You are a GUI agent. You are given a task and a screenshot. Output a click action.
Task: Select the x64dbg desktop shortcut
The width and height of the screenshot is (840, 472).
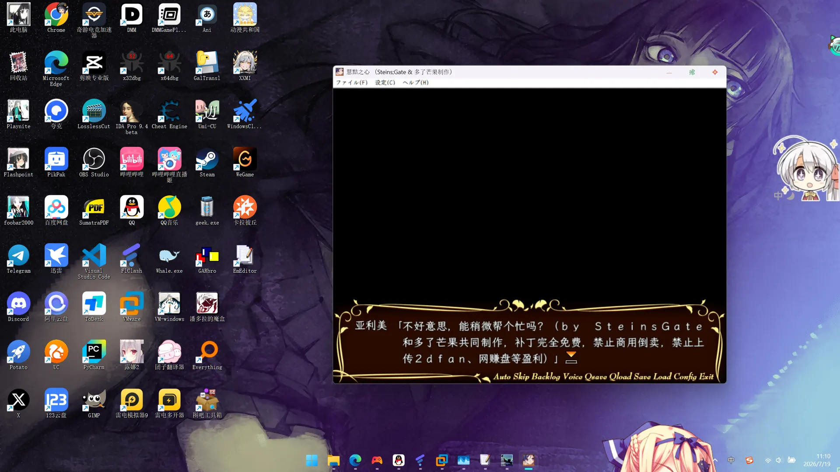click(169, 66)
